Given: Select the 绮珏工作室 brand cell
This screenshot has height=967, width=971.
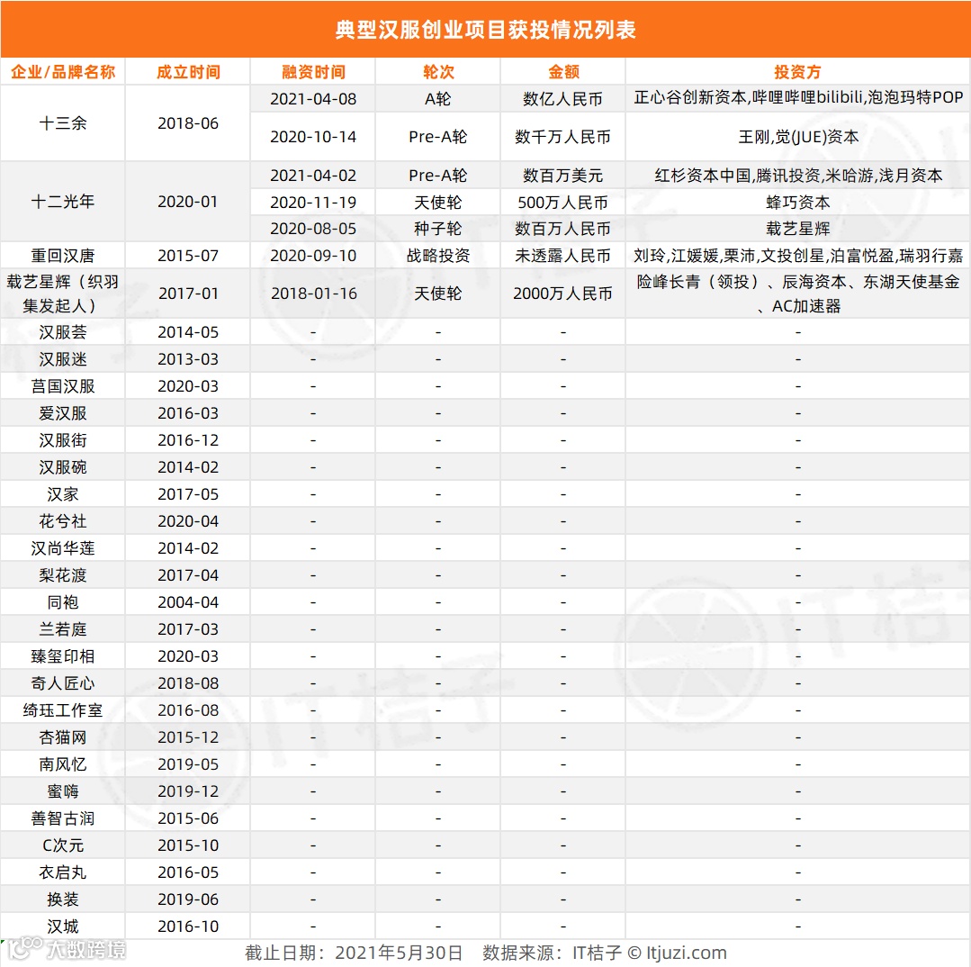Looking at the screenshot, I should coord(63,710).
